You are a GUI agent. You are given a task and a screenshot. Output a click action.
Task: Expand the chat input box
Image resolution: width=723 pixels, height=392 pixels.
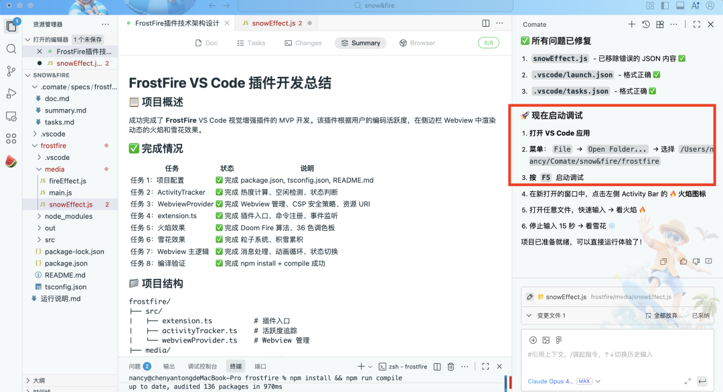[688, 381]
